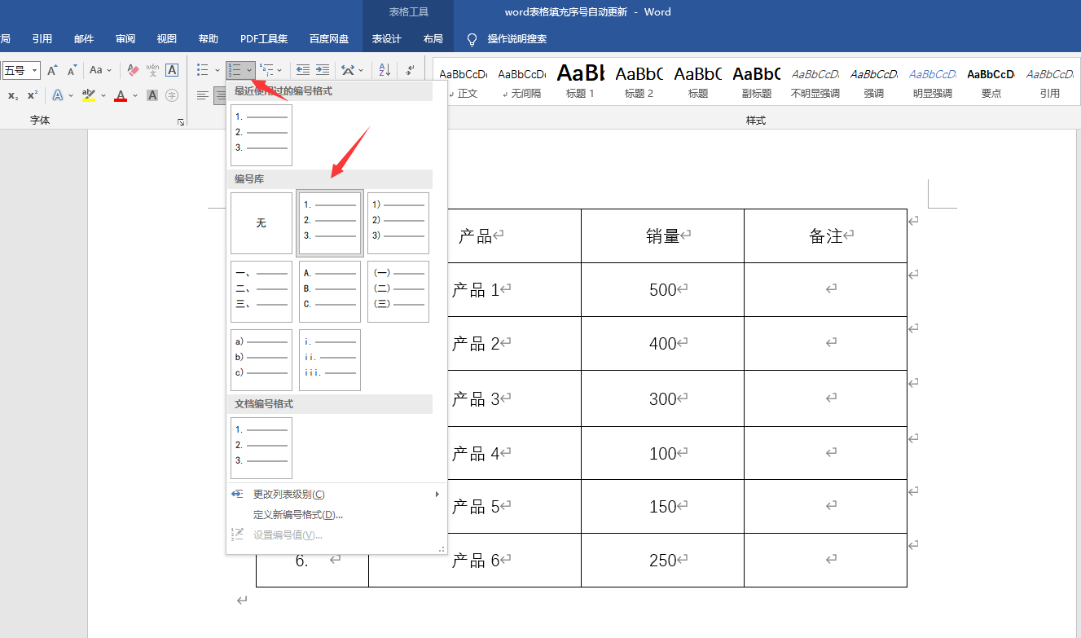Apply 正文 style

click(464, 82)
